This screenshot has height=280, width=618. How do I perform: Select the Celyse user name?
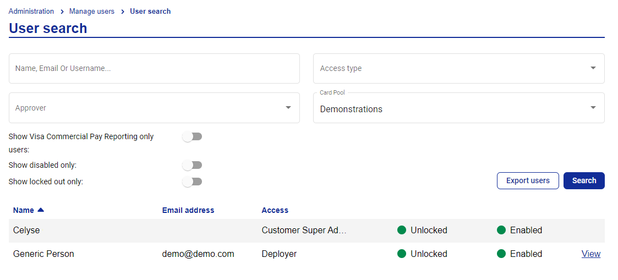(26, 230)
